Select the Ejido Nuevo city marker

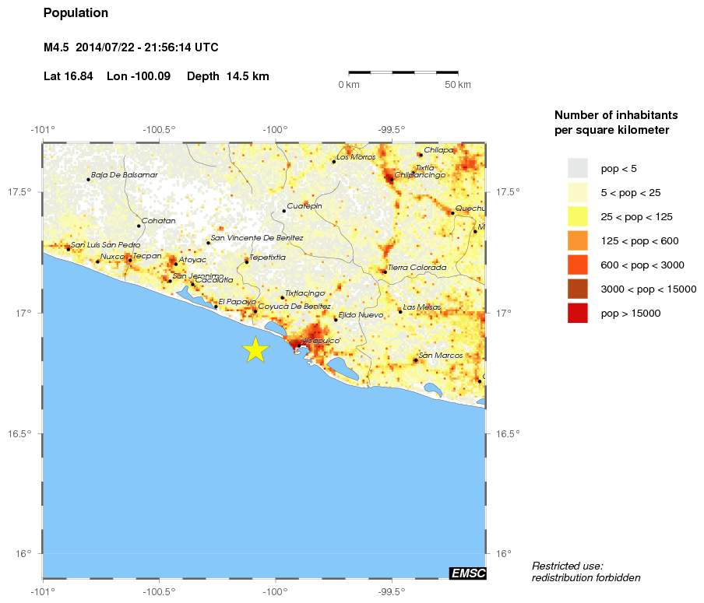336,320
